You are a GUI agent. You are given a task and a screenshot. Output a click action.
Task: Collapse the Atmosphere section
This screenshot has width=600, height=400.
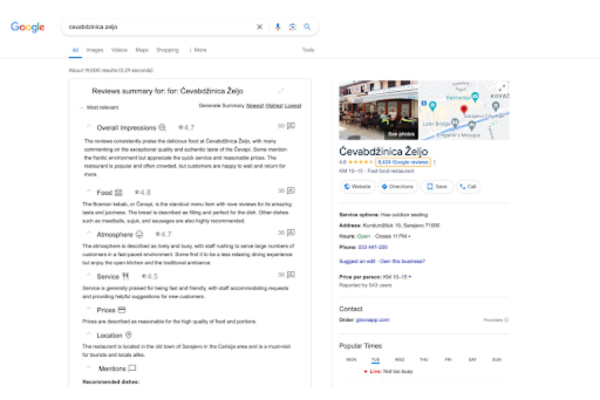click(x=89, y=233)
